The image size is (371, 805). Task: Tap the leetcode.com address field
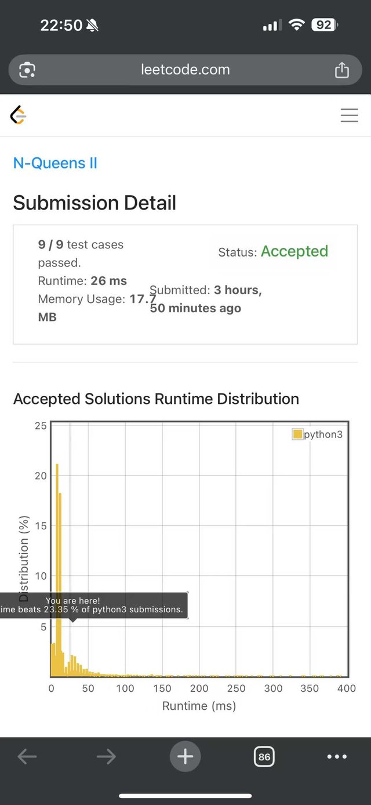(x=185, y=70)
